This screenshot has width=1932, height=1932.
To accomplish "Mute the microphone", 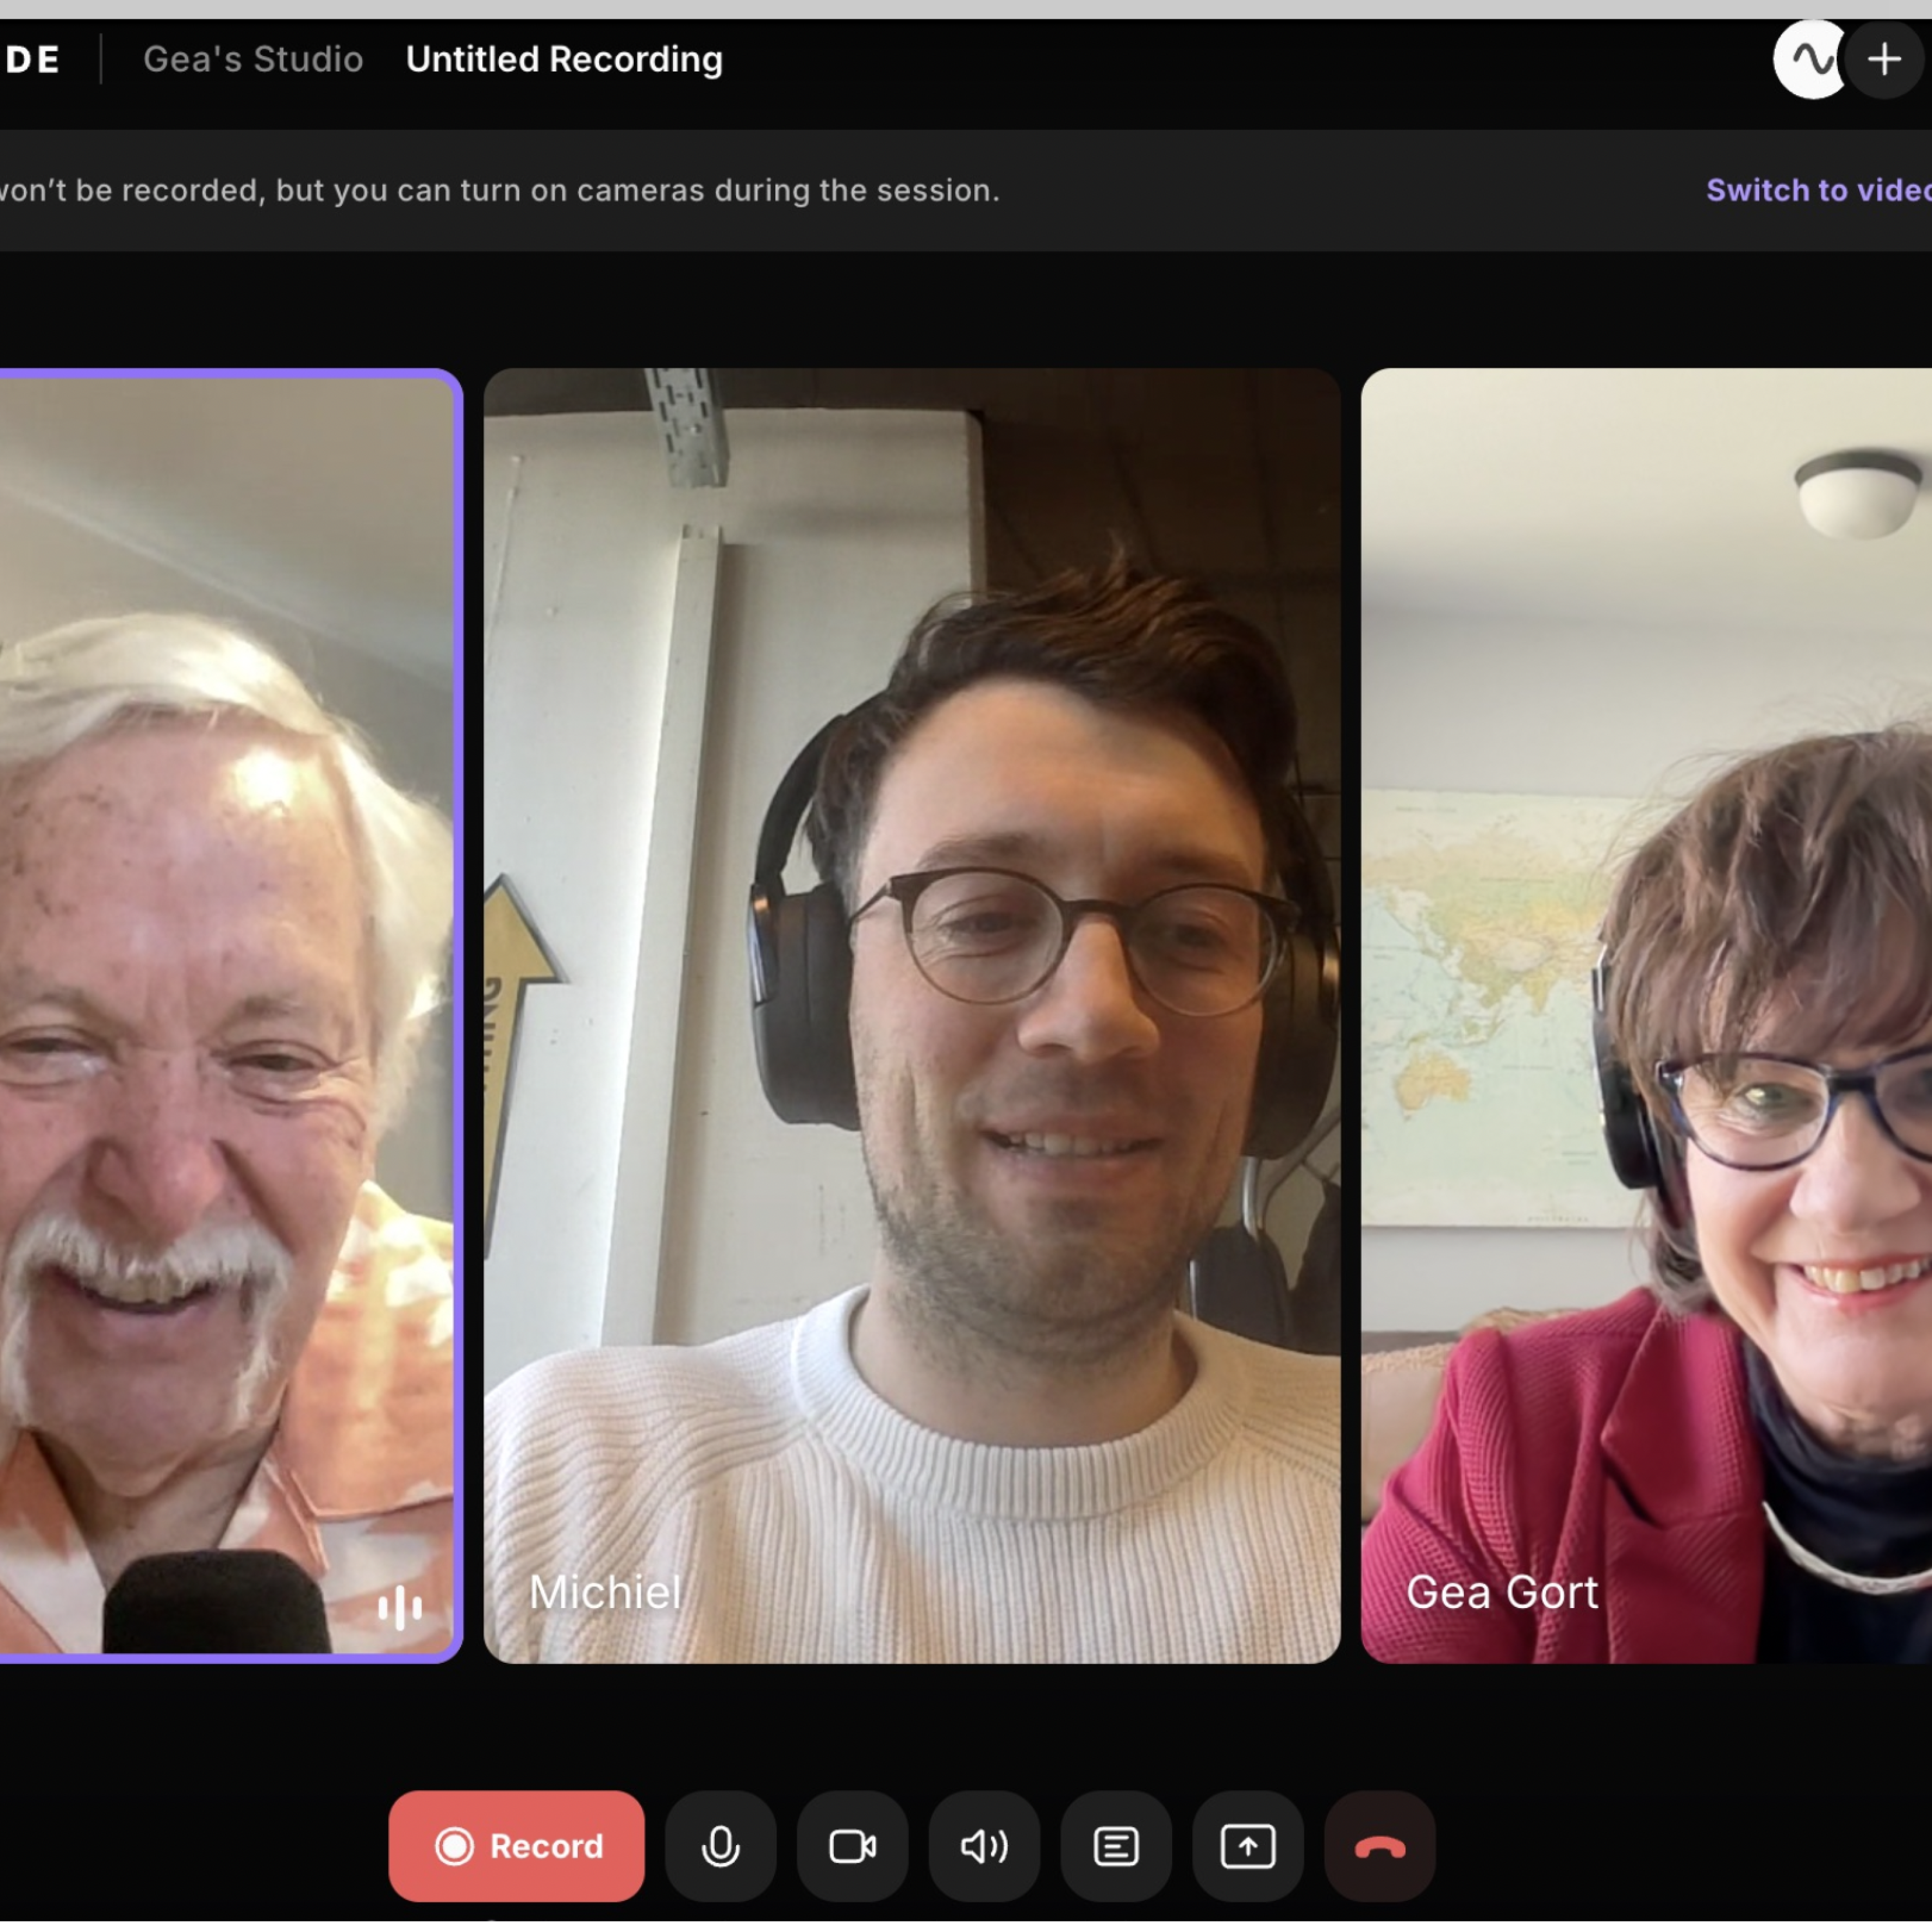I will pyautogui.click(x=720, y=1846).
